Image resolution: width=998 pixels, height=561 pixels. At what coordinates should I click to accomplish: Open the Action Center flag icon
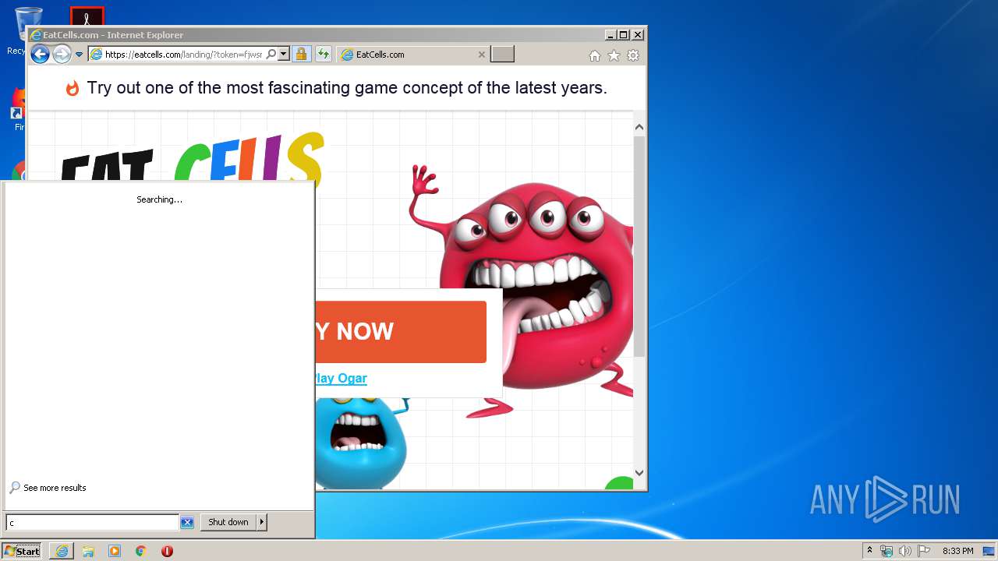(924, 551)
